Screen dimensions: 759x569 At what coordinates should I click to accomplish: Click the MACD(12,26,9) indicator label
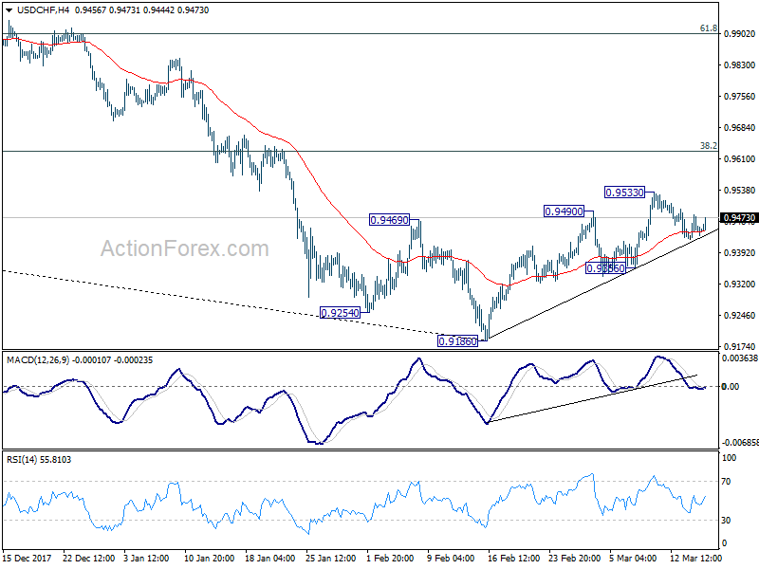[x=38, y=360]
